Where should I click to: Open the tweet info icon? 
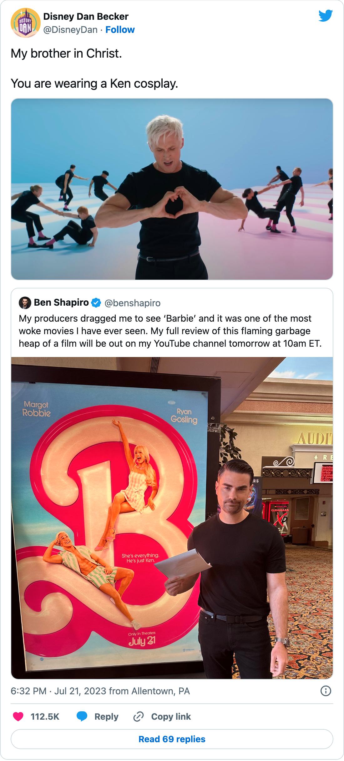(326, 691)
